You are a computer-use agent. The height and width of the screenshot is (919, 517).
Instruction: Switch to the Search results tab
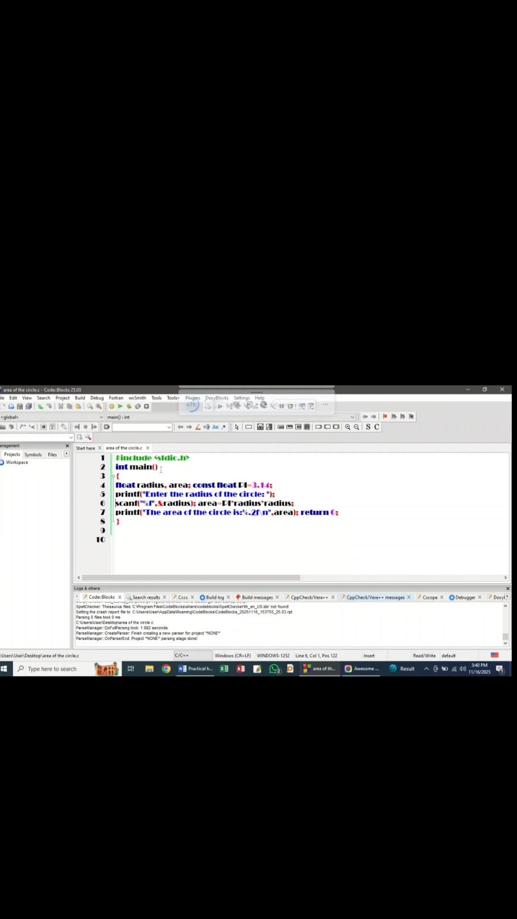pos(146,597)
